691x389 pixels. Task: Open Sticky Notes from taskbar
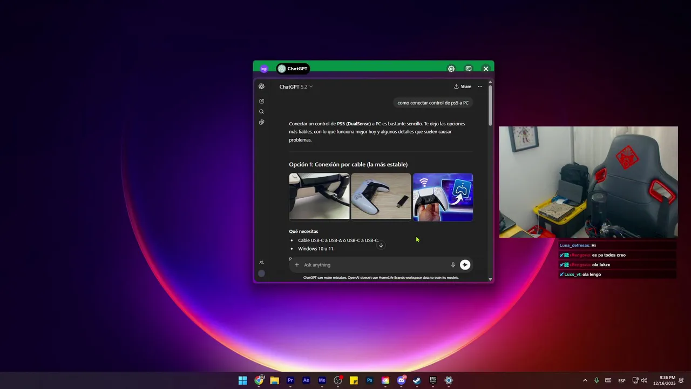click(354, 380)
